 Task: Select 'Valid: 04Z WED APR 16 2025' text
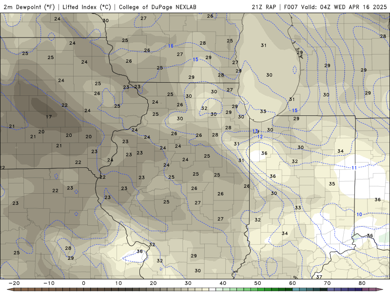click(x=344, y=7)
